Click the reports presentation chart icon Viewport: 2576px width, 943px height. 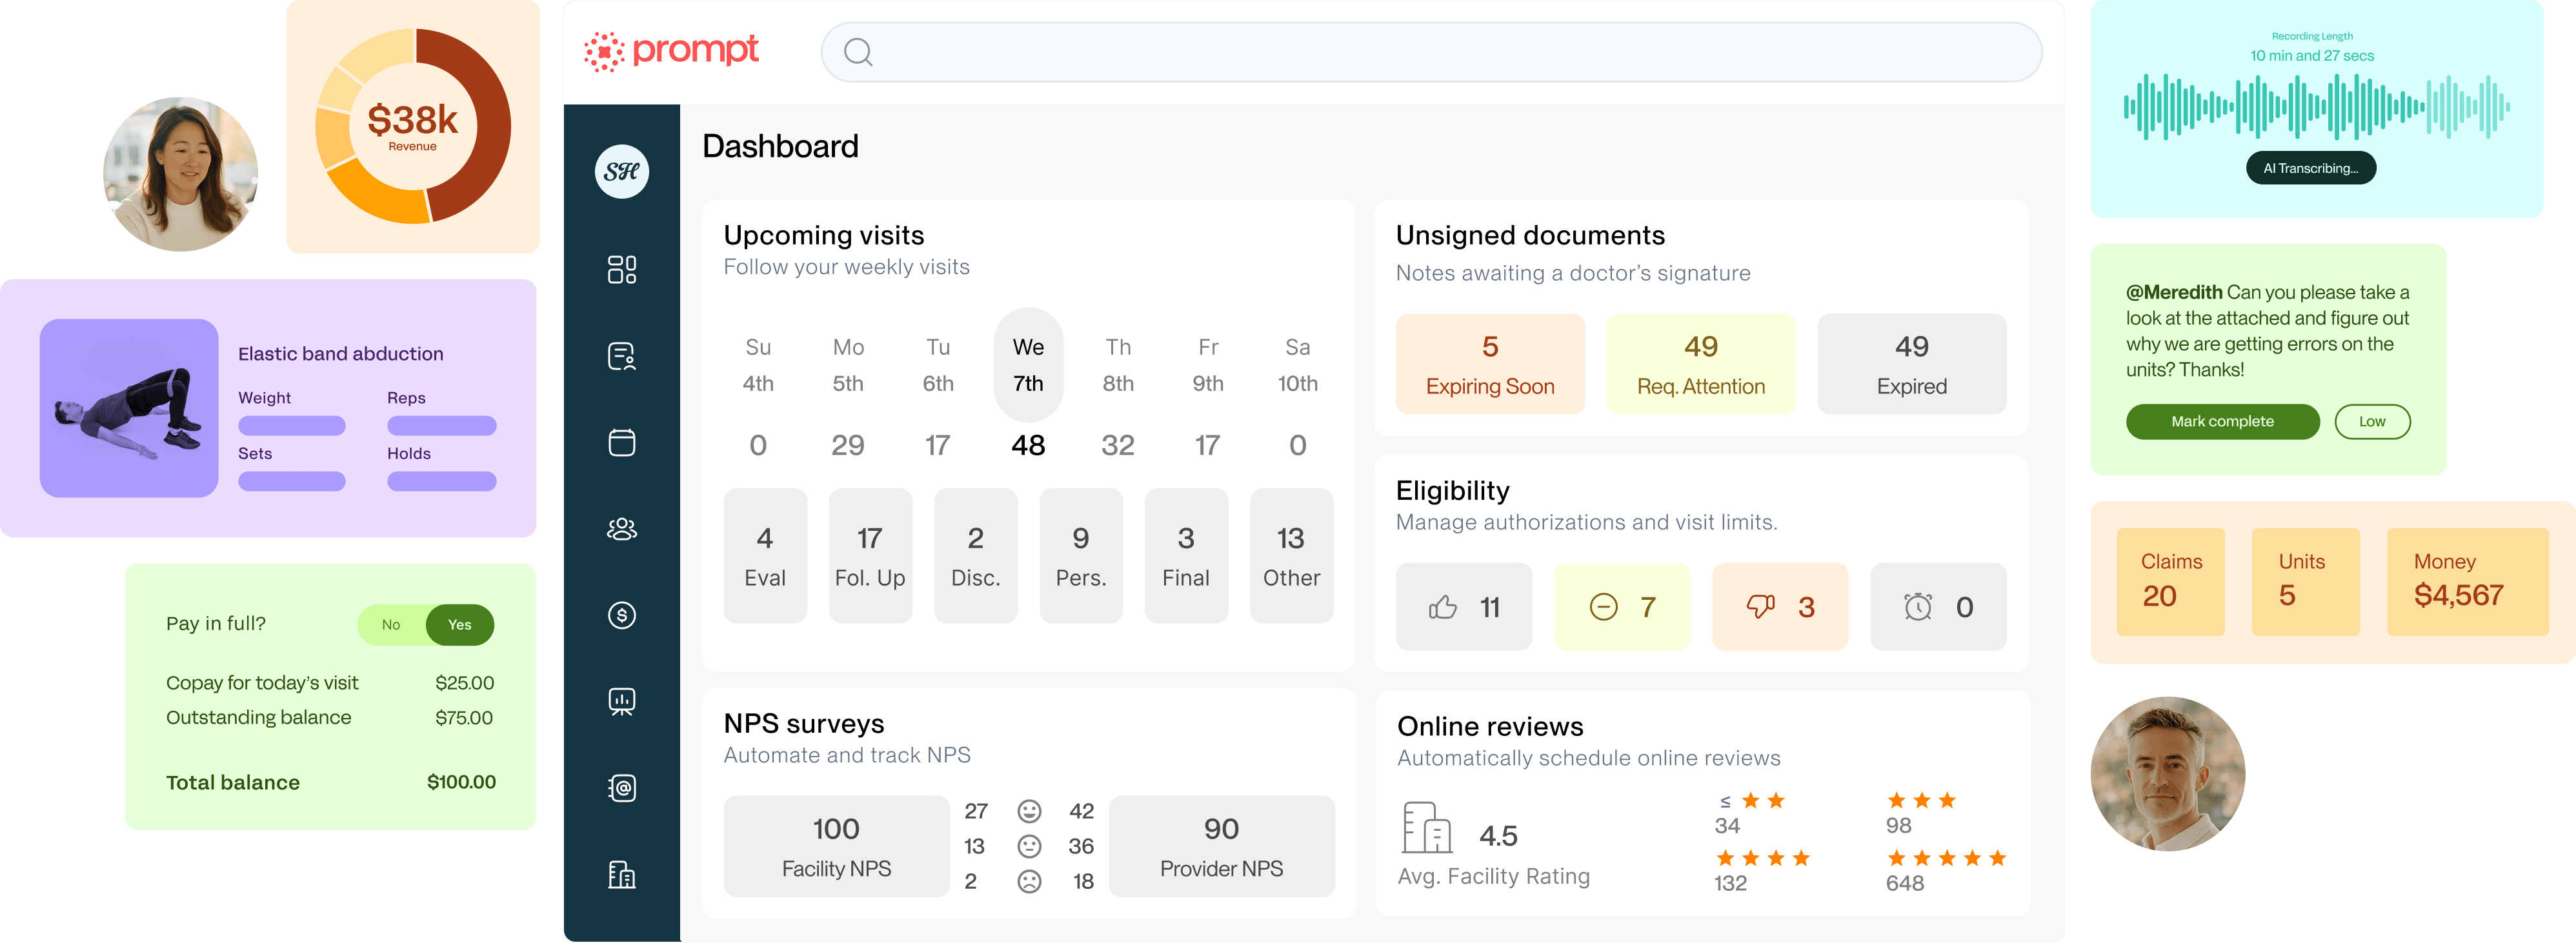[621, 702]
